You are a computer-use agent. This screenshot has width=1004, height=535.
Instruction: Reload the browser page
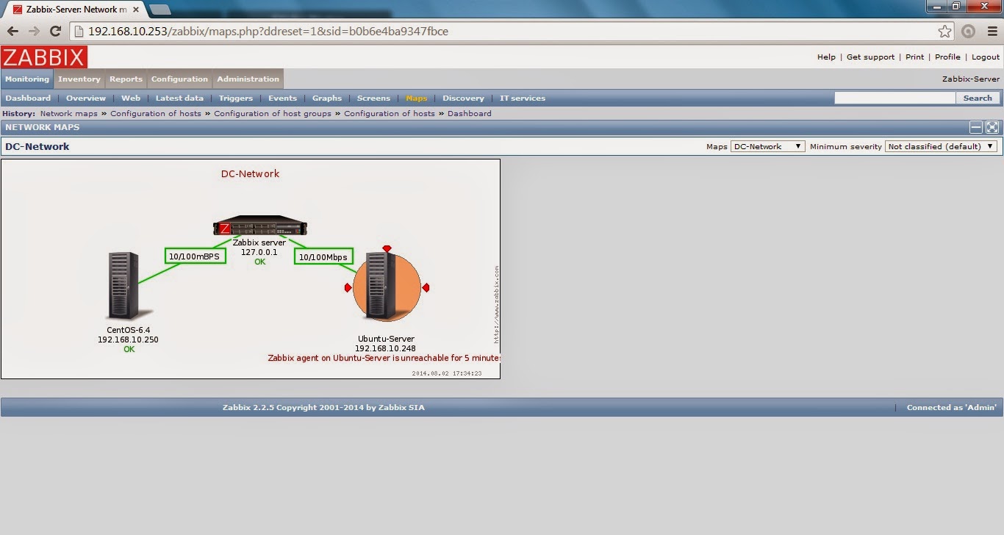tap(55, 31)
